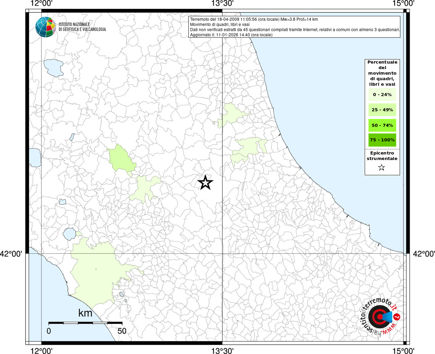Screen dimensions: 435x354
Task: Click the '0' scale bar value
Action: (49, 331)
